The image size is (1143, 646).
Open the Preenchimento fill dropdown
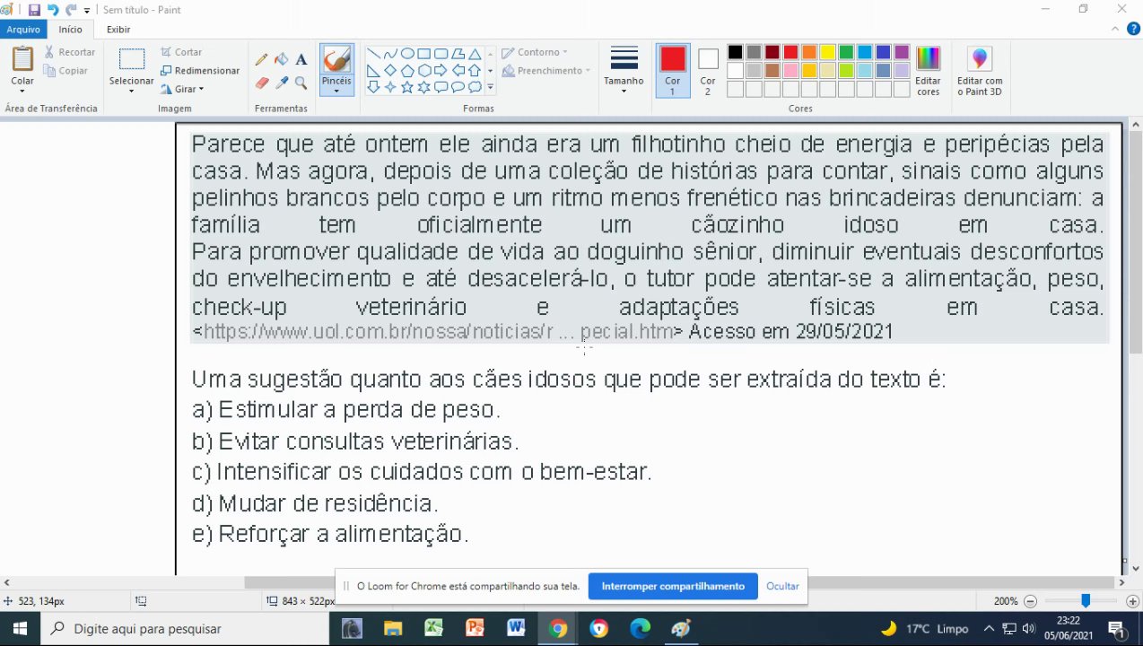(x=545, y=71)
